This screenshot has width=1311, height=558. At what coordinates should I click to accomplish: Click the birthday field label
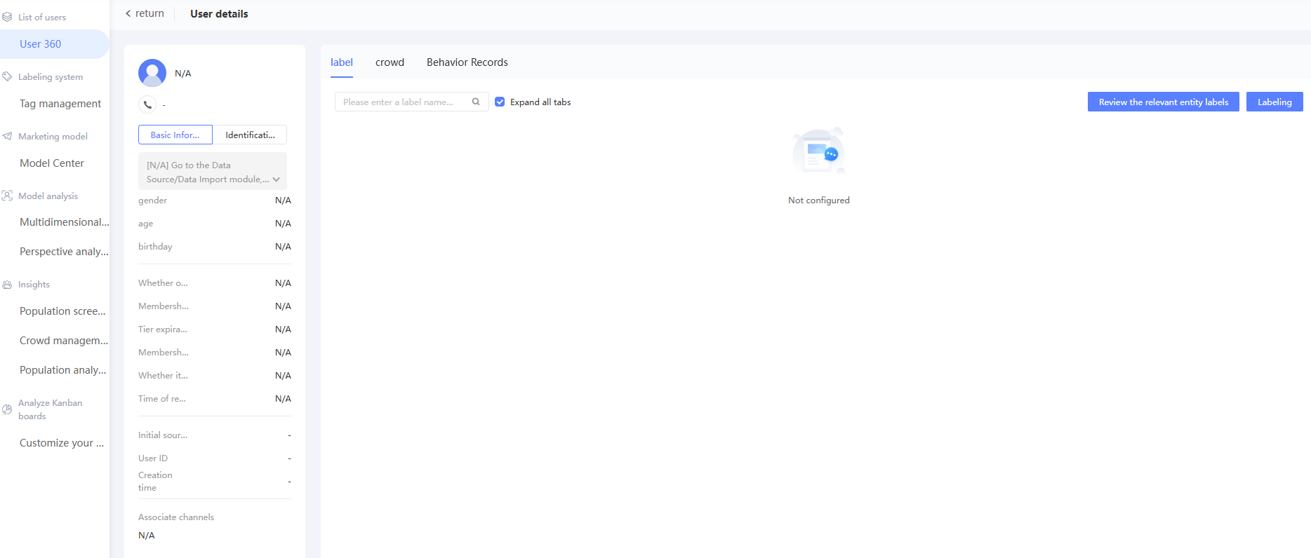(x=155, y=247)
